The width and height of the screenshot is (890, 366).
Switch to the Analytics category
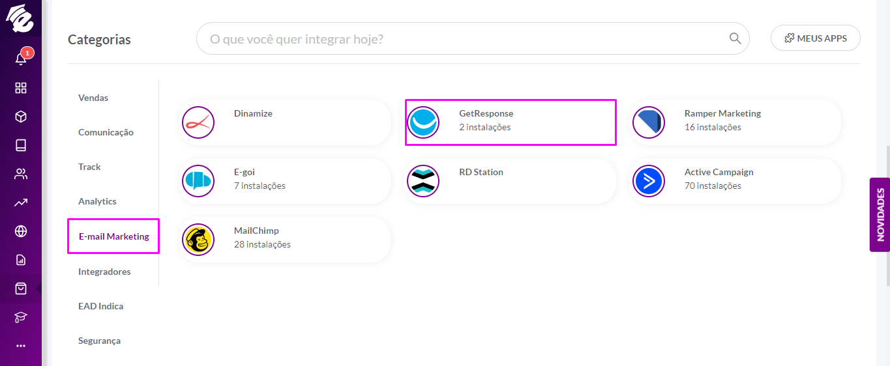coord(97,201)
